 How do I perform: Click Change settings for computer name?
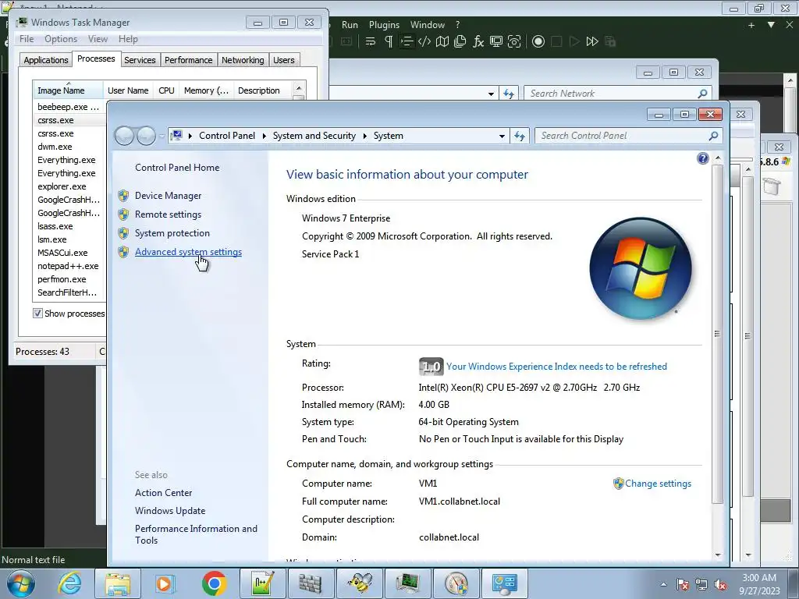658,484
